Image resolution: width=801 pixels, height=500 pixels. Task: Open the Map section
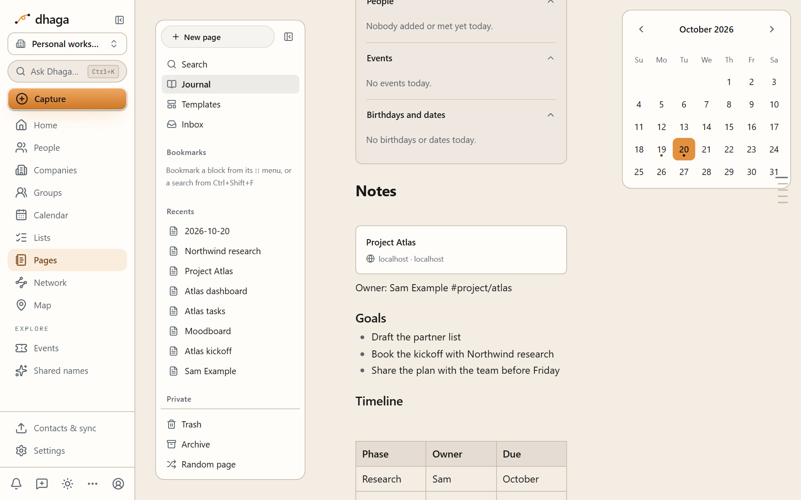coord(67,305)
